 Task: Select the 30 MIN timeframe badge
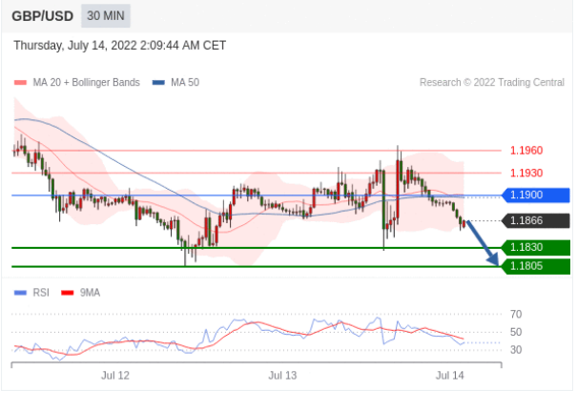click(x=105, y=16)
